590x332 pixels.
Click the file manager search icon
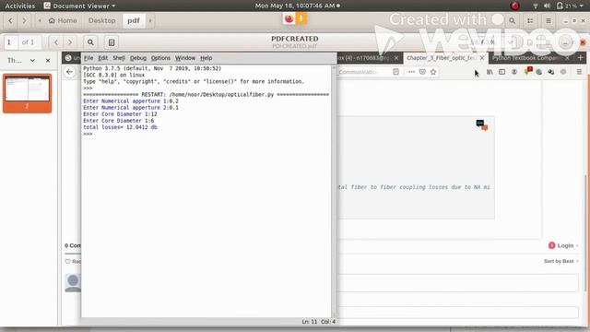513,20
